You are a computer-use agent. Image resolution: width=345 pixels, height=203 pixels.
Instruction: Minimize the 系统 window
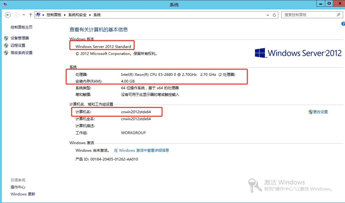(321, 4)
